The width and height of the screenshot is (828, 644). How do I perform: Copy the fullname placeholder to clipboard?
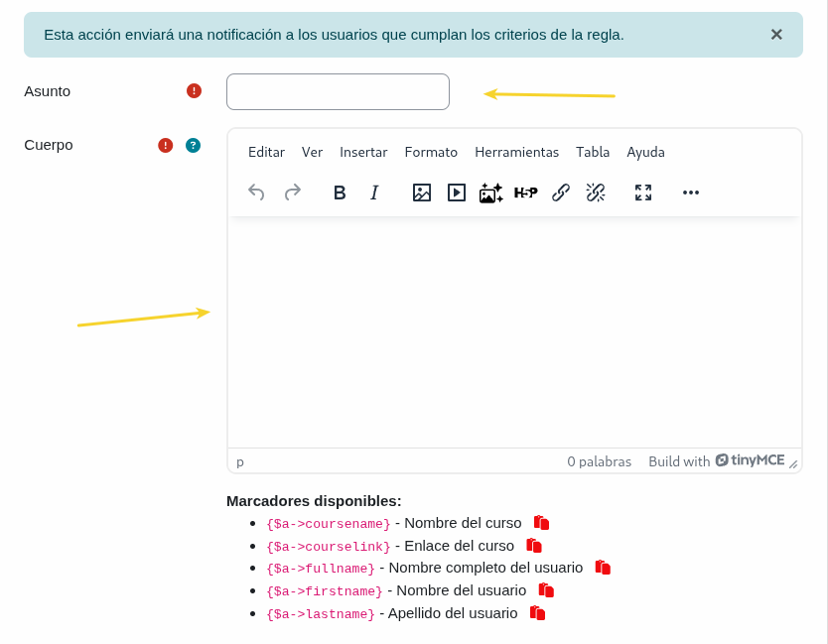tap(602, 567)
